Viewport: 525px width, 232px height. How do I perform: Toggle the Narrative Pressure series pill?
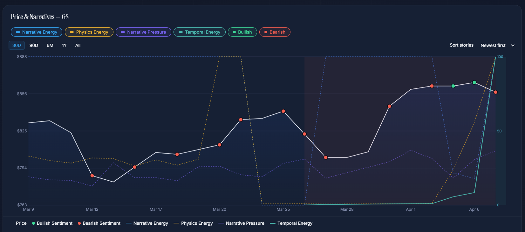tap(143, 32)
